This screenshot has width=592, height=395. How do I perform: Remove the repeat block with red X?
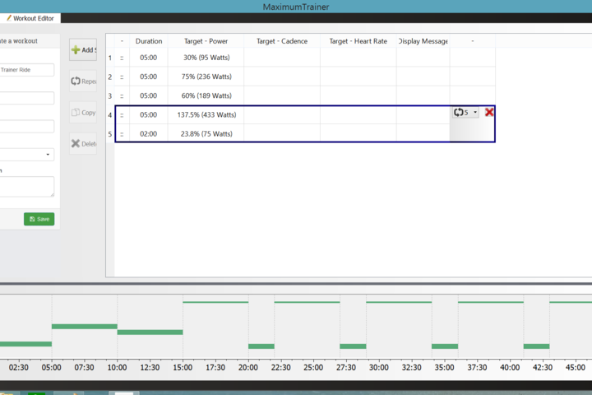[489, 112]
